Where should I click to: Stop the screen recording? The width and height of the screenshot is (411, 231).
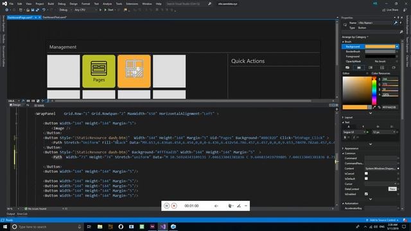point(174,206)
